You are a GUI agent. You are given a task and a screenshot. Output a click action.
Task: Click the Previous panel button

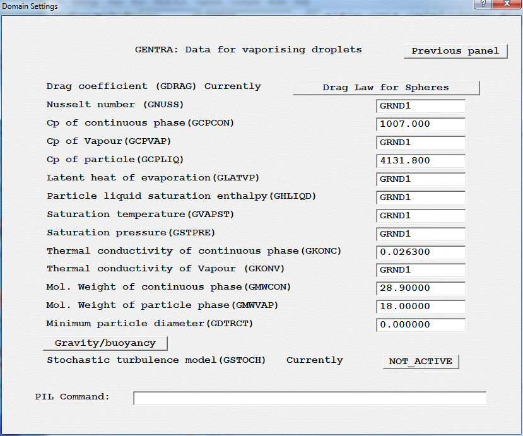455,51
